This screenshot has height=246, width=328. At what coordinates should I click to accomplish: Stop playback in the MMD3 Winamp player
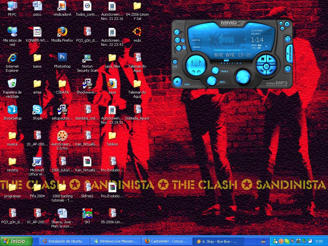coord(262,60)
